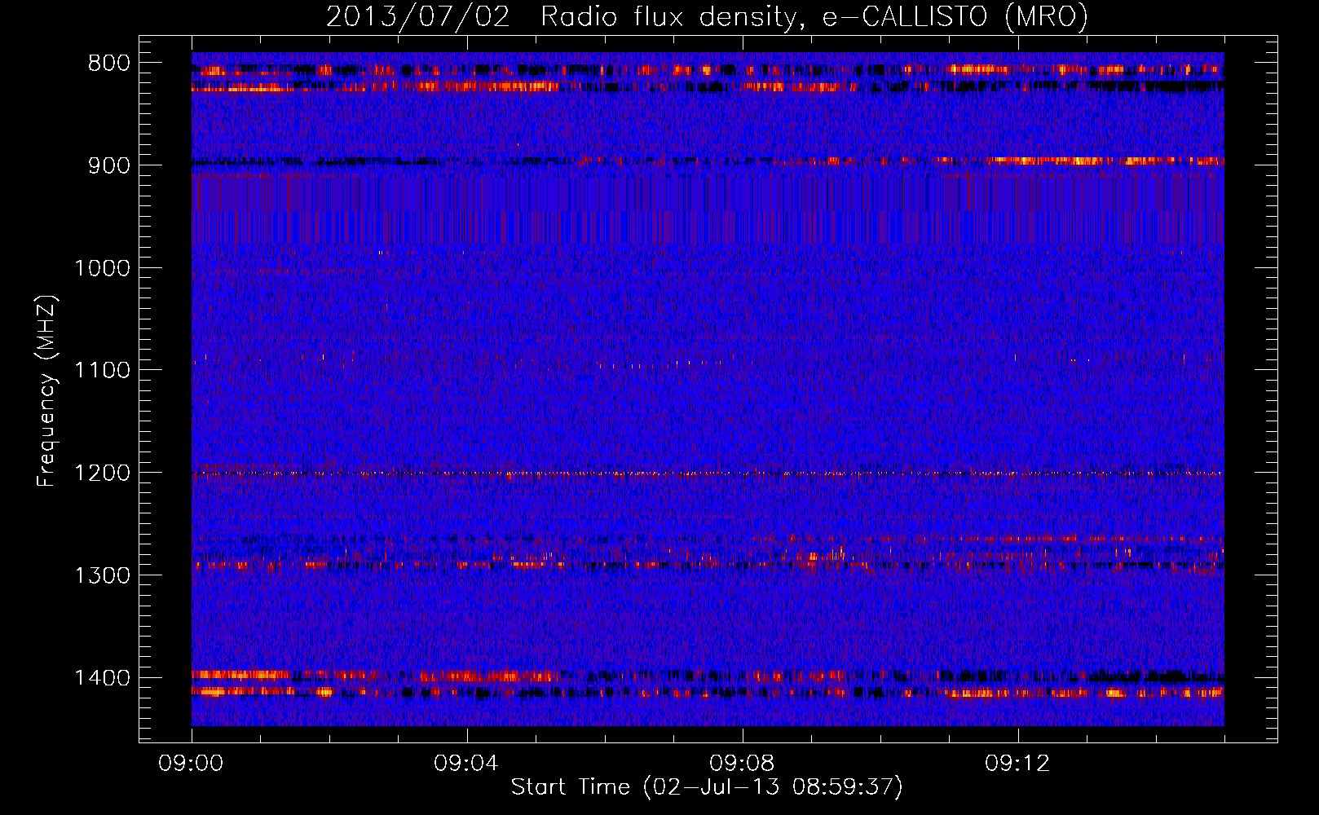Click the thin bright line at 1200 MHz

click(708, 474)
